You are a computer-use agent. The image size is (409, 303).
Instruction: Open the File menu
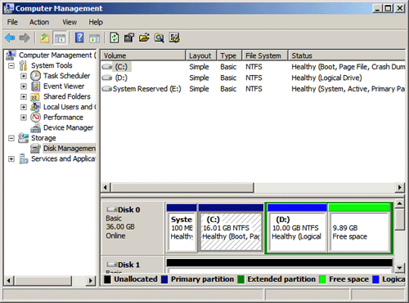12,22
